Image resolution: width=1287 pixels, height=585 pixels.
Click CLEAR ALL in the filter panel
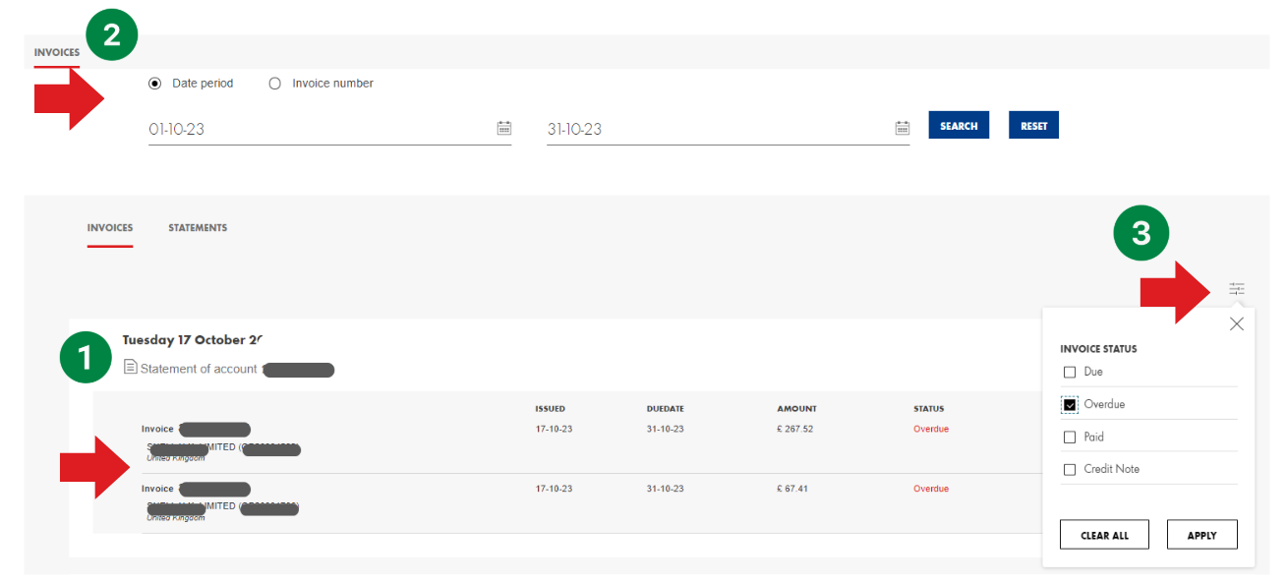(1103, 534)
